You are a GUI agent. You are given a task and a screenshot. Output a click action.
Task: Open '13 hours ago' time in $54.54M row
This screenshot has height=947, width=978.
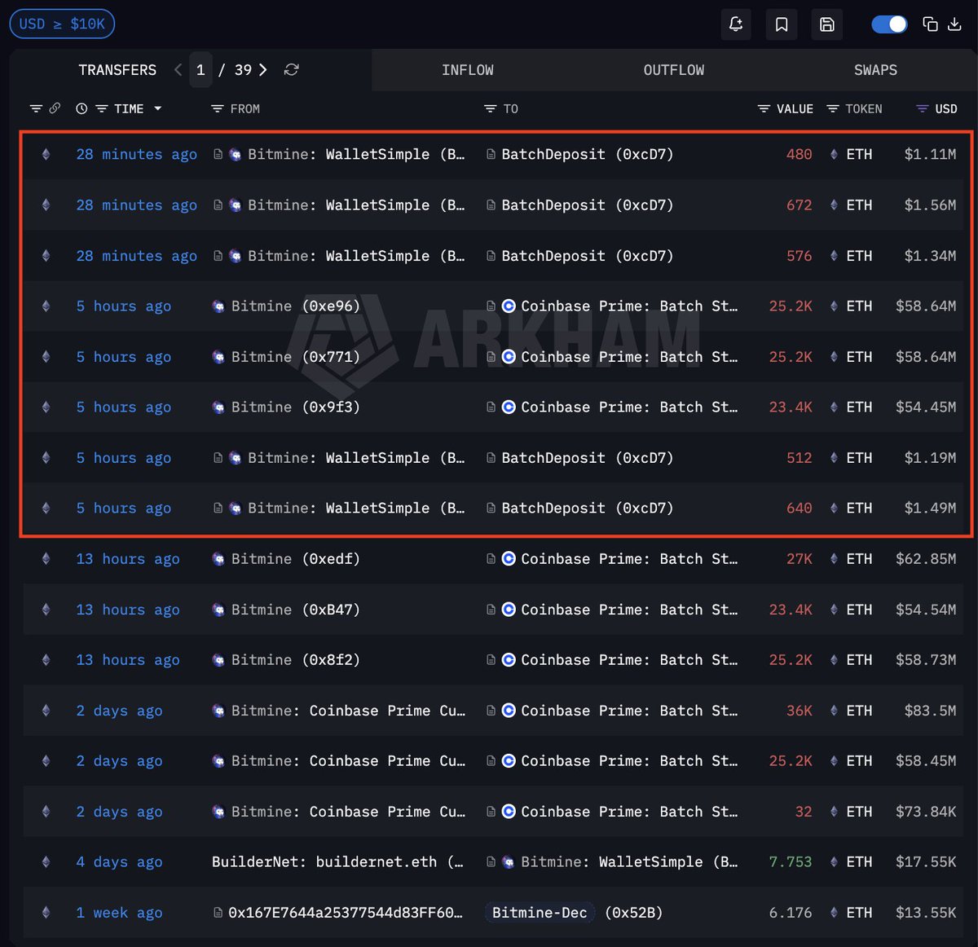pos(127,609)
